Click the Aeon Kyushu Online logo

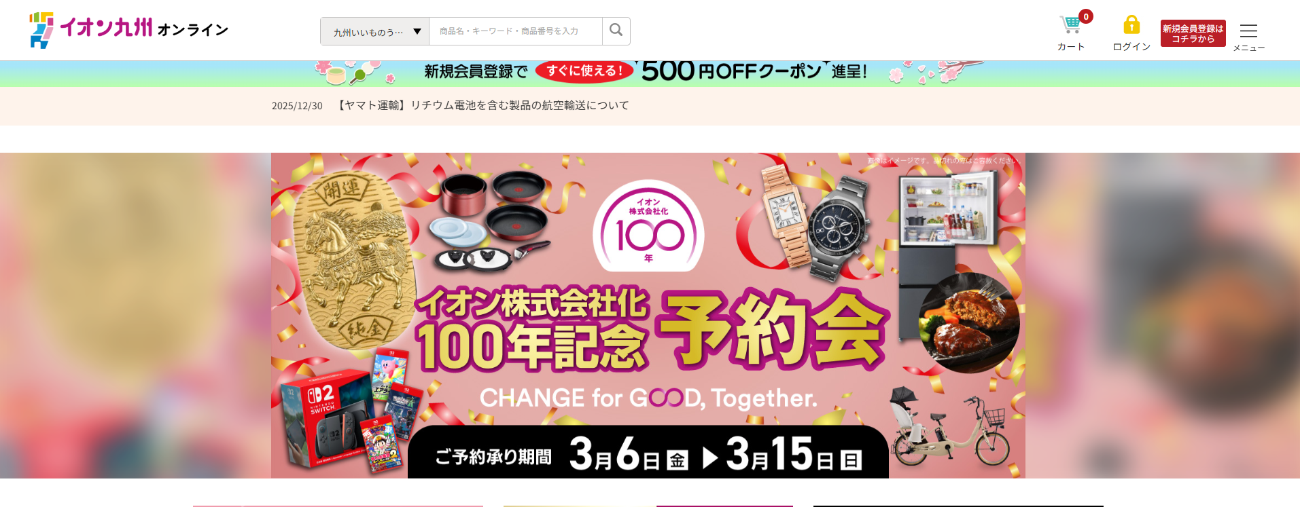[x=128, y=30]
